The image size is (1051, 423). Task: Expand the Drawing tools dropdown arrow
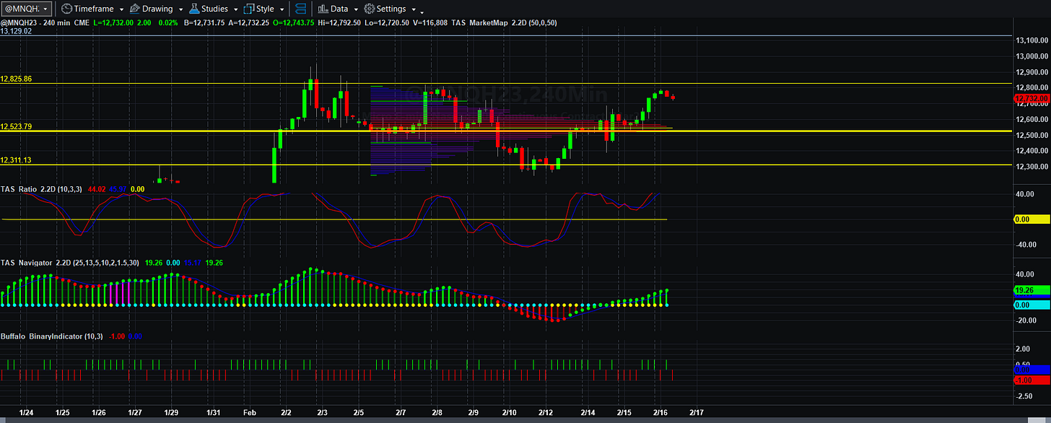pos(180,9)
